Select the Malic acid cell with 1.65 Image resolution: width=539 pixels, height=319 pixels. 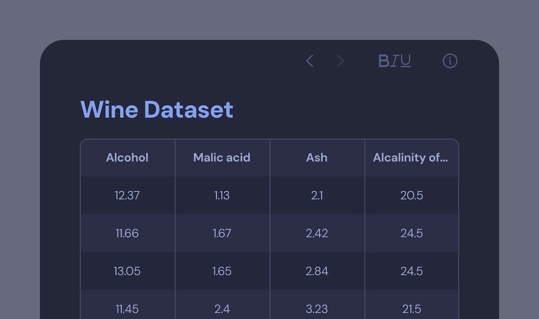(x=222, y=271)
